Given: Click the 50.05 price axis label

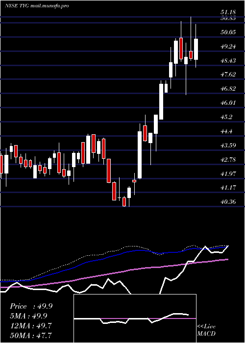Looking at the screenshot, I should (228, 32).
